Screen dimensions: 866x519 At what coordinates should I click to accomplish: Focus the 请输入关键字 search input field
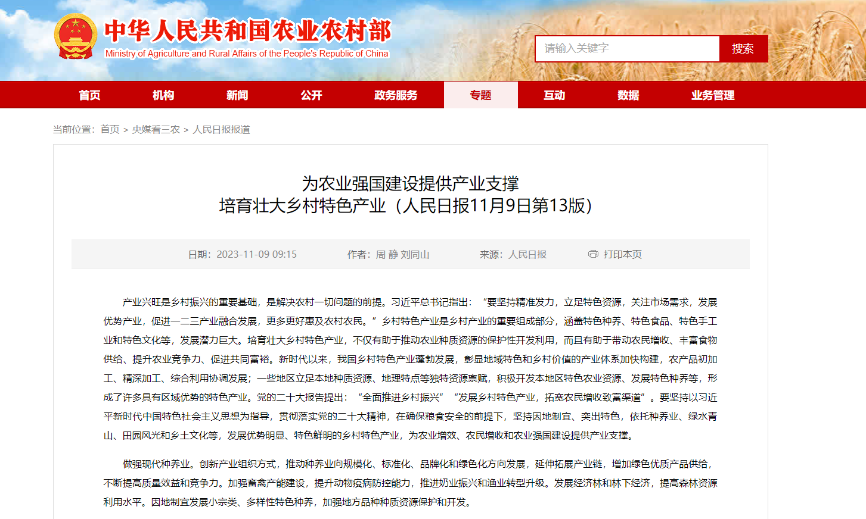point(627,49)
